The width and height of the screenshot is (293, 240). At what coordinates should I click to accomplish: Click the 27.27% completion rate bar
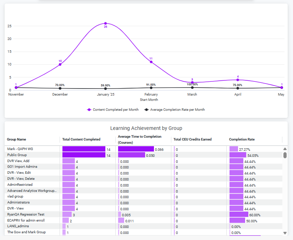pyautogui.click(x=234, y=149)
